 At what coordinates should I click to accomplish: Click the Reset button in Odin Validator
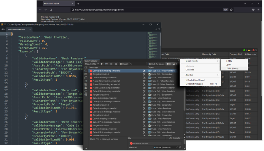124,64
